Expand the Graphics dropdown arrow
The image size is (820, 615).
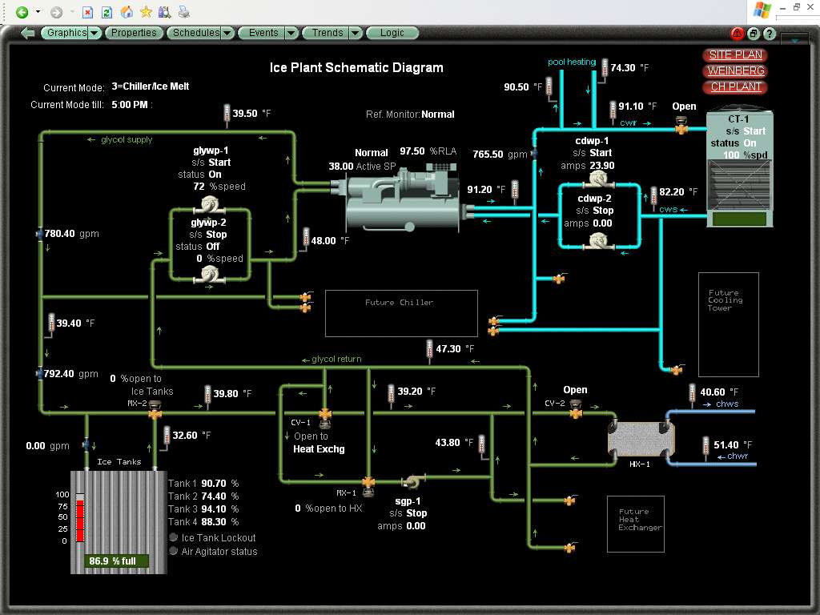(95, 34)
